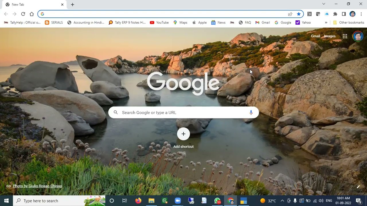Click the browser forward arrow
The width and height of the screenshot is (367, 206).
click(15, 14)
